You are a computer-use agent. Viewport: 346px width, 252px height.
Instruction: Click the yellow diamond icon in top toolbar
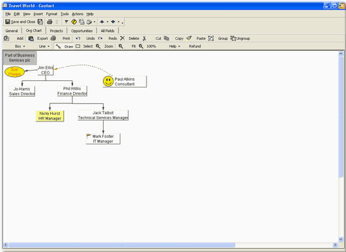(74, 22)
